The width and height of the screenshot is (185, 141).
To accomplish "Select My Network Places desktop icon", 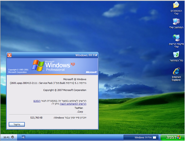I will click(176, 41).
